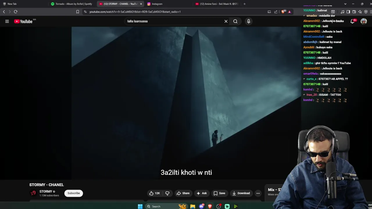Click inside the YouTube search field
This screenshot has height=209, width=372.
pyautogui.click(x=174, y=21)
